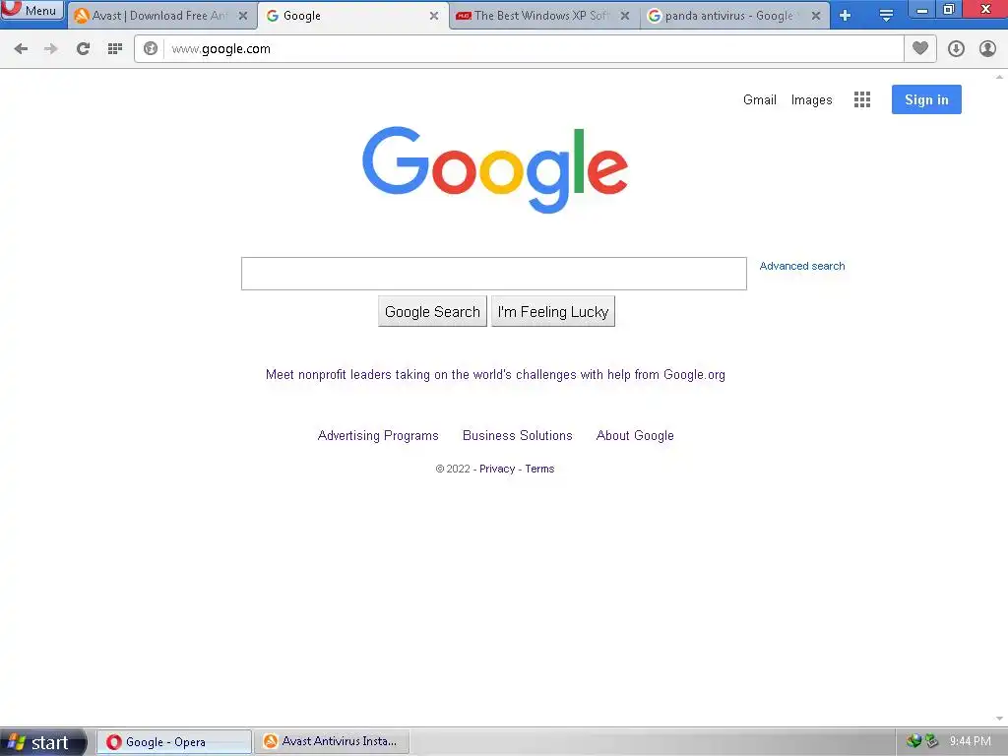Open the Advanced search link
Viewport: 1008px width, 756px height.
[802, 266]
